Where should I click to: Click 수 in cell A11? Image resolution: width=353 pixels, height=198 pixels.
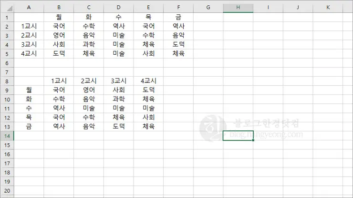click(29, 109)
